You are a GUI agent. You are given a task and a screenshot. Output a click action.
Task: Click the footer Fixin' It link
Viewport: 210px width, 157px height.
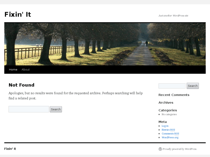pos(10,149)
